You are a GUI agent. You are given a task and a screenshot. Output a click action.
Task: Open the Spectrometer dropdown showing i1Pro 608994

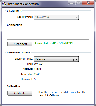click(x=56, y=17)
